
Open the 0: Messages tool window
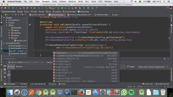tap(10, 84)
